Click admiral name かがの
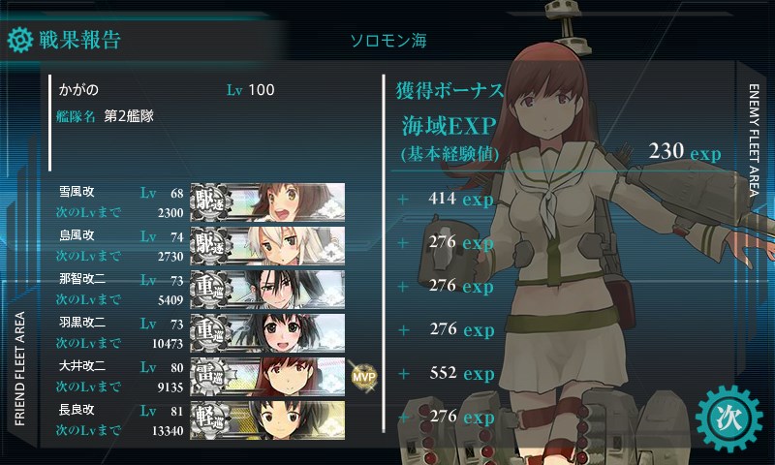 78,90
